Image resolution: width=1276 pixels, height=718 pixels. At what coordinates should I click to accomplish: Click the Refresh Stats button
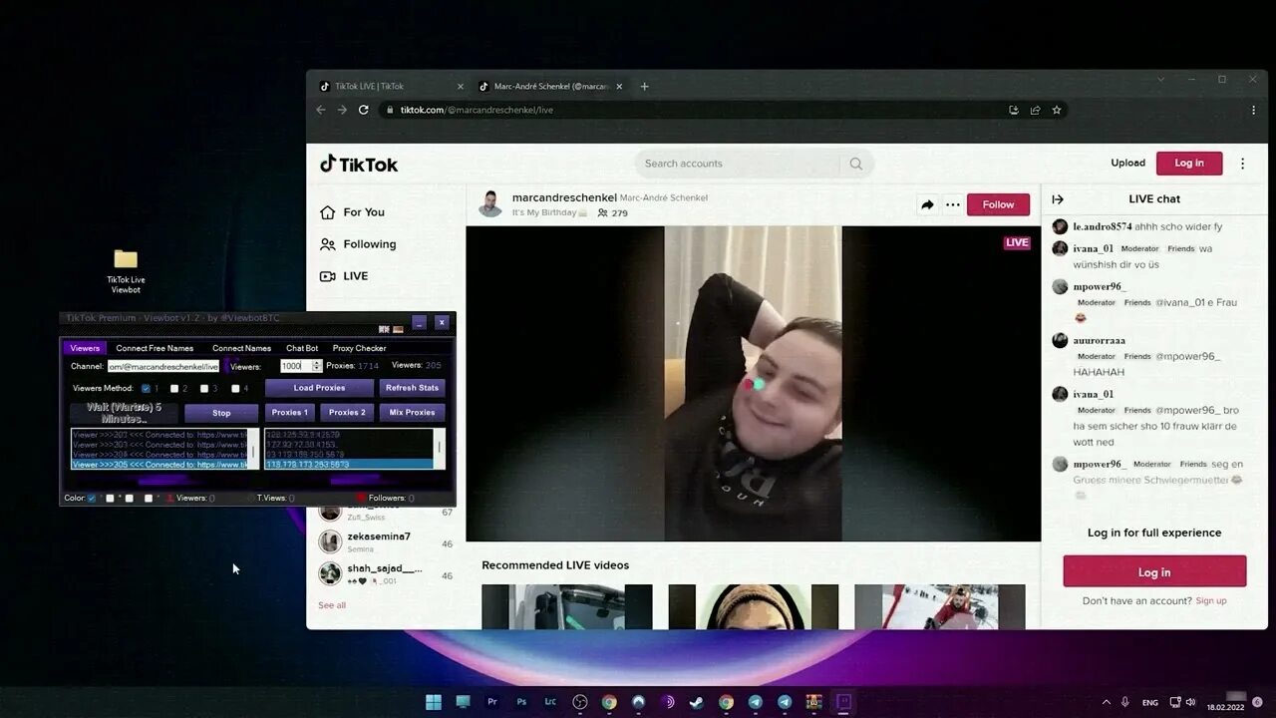click(x=412, y=388)
